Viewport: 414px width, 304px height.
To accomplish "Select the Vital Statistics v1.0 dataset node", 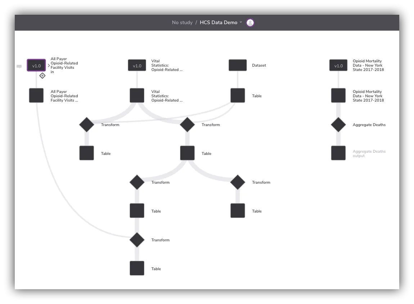I will coord(137,65).
